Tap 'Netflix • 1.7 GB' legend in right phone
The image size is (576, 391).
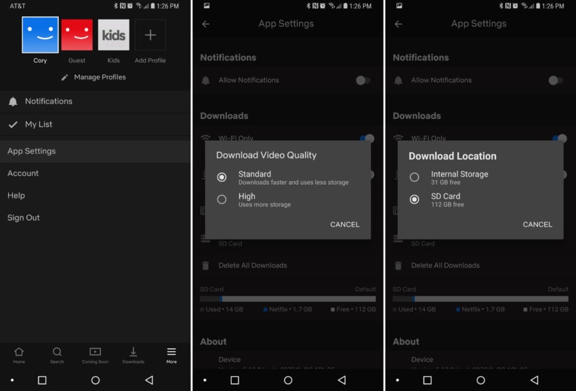pyautogui.click(x=480, y=309)
